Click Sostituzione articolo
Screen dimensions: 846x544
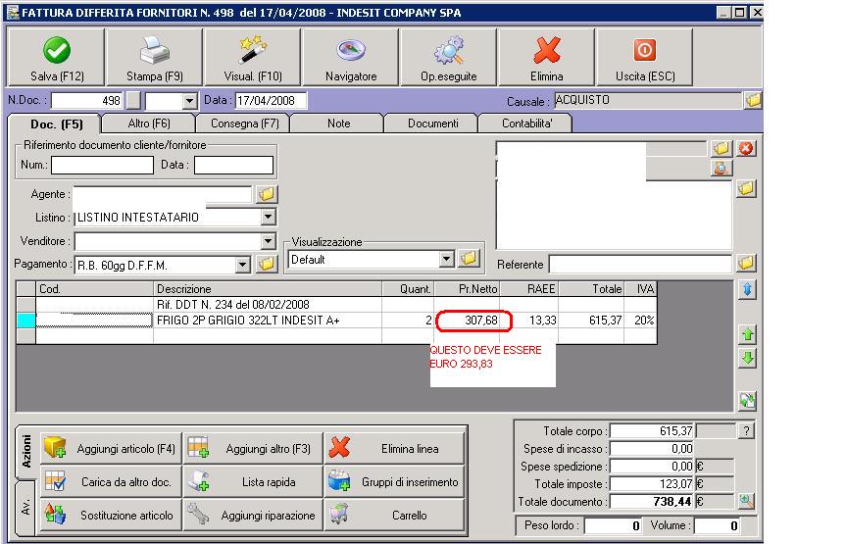111,516
